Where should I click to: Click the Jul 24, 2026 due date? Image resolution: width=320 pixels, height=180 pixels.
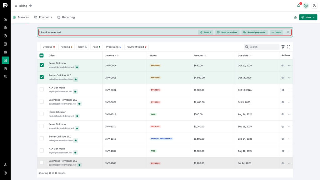coord(244,163)
